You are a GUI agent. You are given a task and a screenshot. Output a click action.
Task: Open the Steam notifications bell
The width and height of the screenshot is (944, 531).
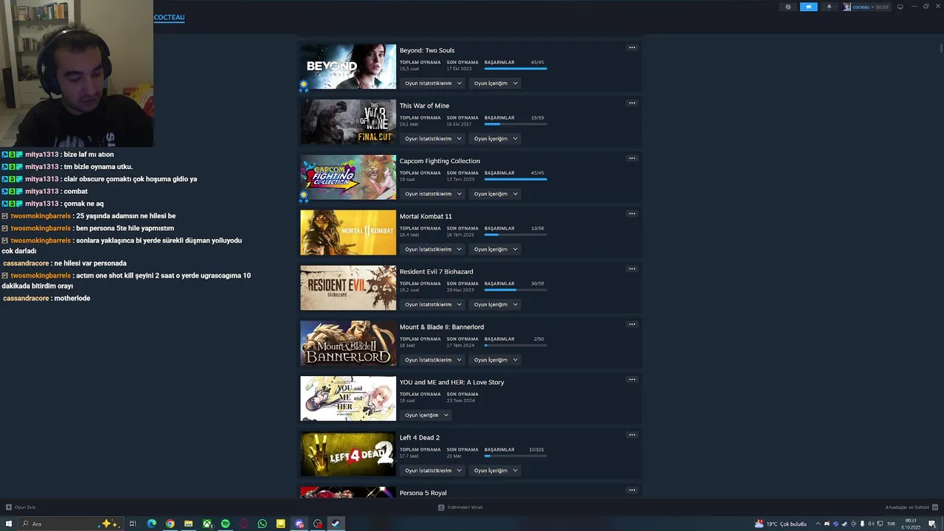tap(829, 7)
